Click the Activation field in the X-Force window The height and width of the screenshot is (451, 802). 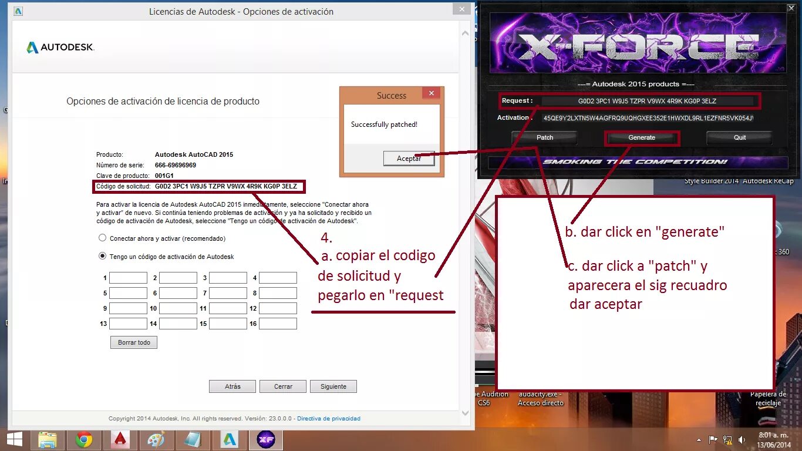pyautogui.click(x=647, y=118)
